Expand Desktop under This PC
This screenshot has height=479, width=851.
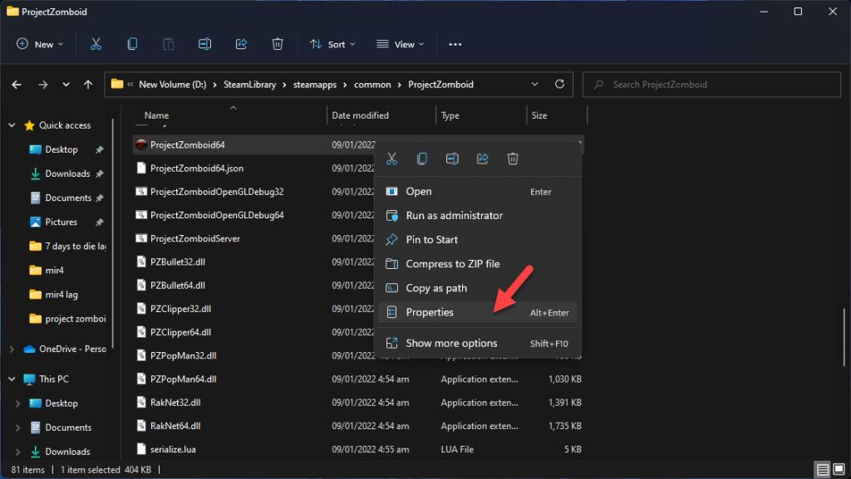pyautogui.click(x=18, y=403)
